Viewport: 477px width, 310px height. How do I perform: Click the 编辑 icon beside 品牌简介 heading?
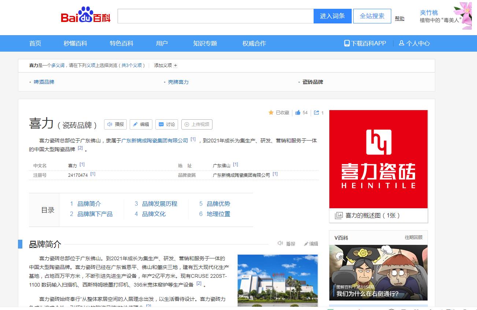[307, 243]
